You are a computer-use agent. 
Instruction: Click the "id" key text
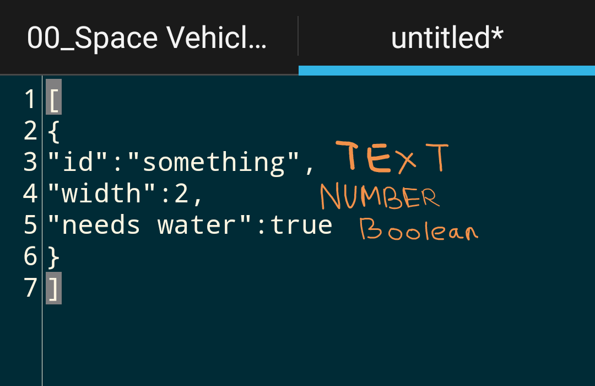(x=78, y=162)
